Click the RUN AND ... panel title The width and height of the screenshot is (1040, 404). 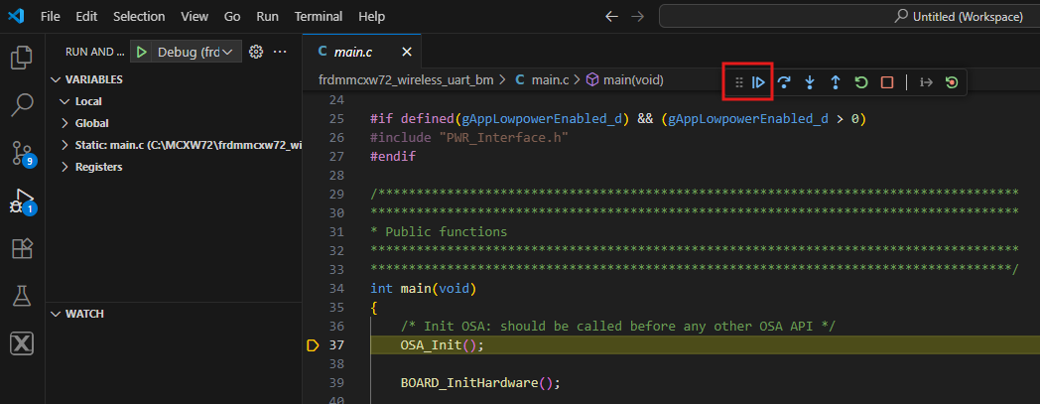(x=95, y=52)
